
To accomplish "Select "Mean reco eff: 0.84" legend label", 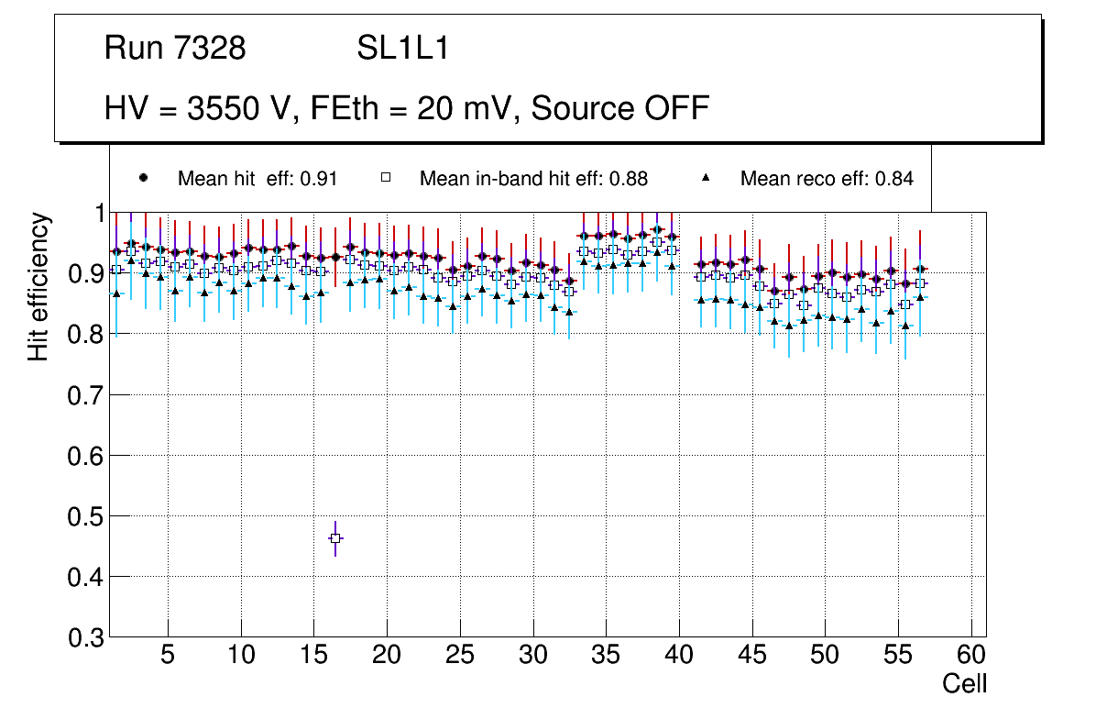I will point(826,179).
